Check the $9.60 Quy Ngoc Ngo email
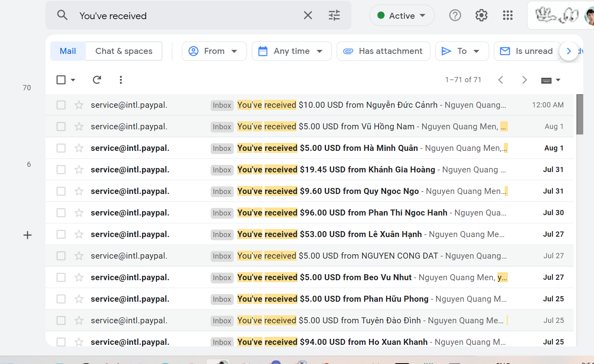594x364 pixels. 61,191
